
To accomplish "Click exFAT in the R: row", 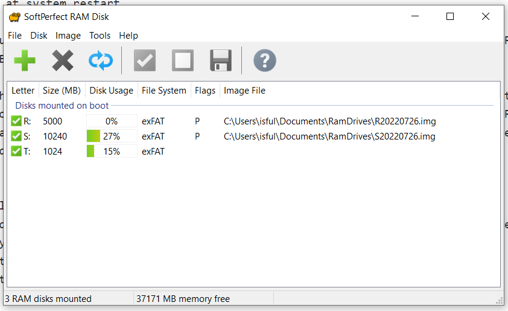I will click(x=153, y=121).
